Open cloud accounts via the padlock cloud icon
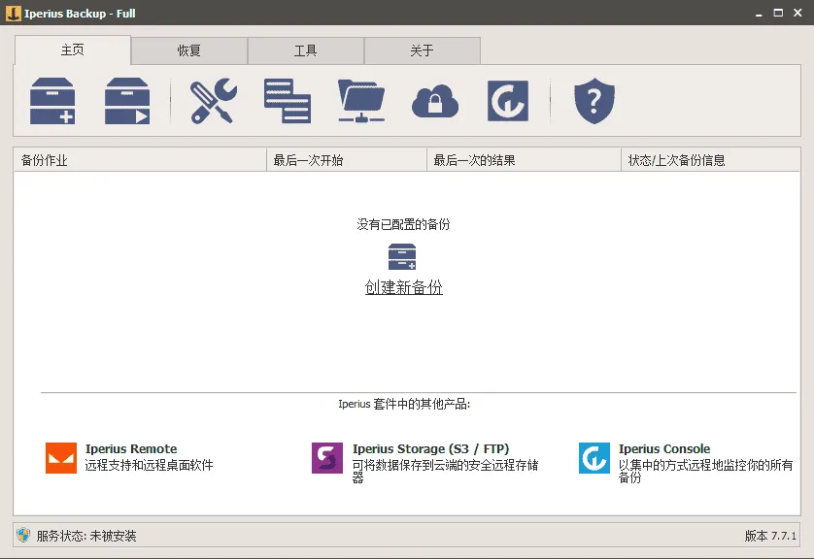 [434, 100]
